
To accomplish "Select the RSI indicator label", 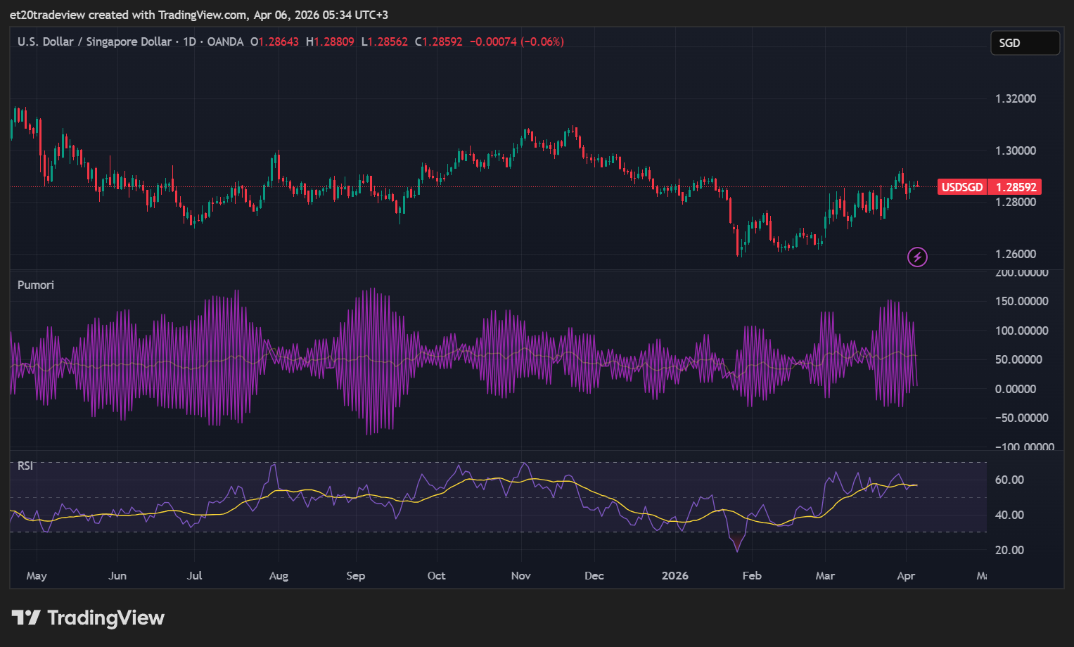I will [25, 466].
